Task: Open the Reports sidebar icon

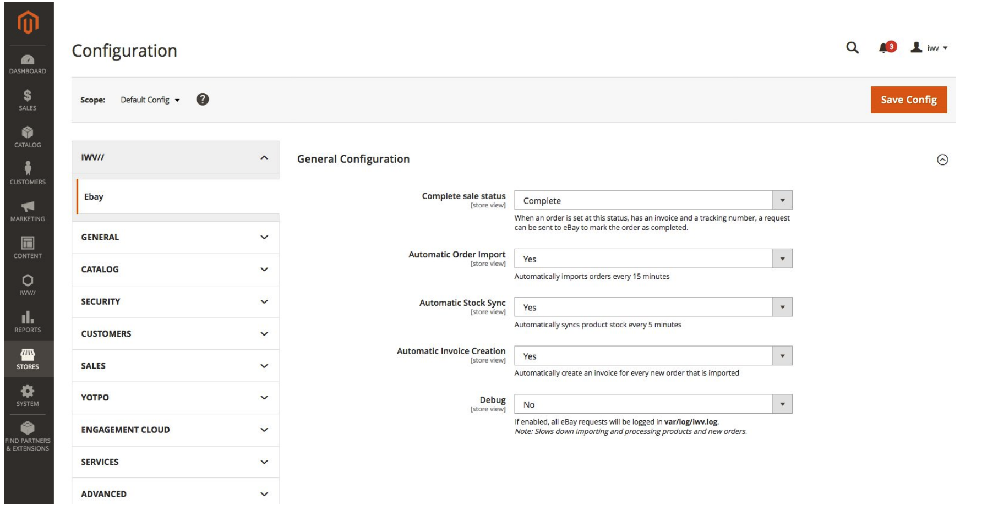Action: pyautogui.click(x=28, y=322)
